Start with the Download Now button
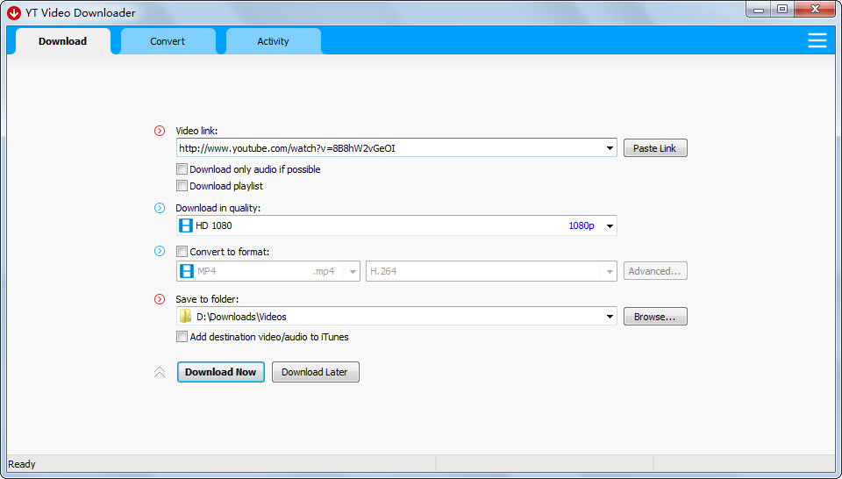The height and width of the screenshot is (479, 842). coord(221,372)
